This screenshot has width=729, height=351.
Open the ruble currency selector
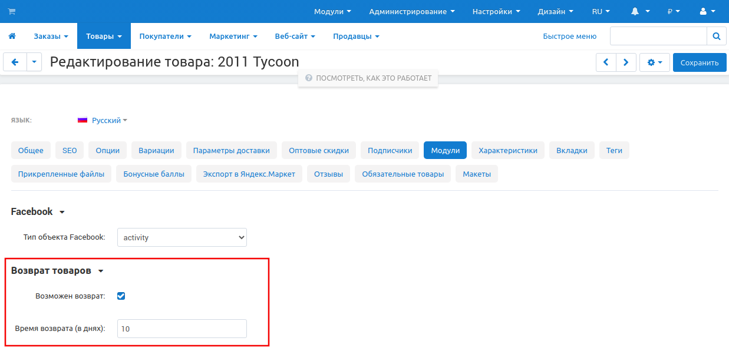pyautogui.click(x=674, y=11)
